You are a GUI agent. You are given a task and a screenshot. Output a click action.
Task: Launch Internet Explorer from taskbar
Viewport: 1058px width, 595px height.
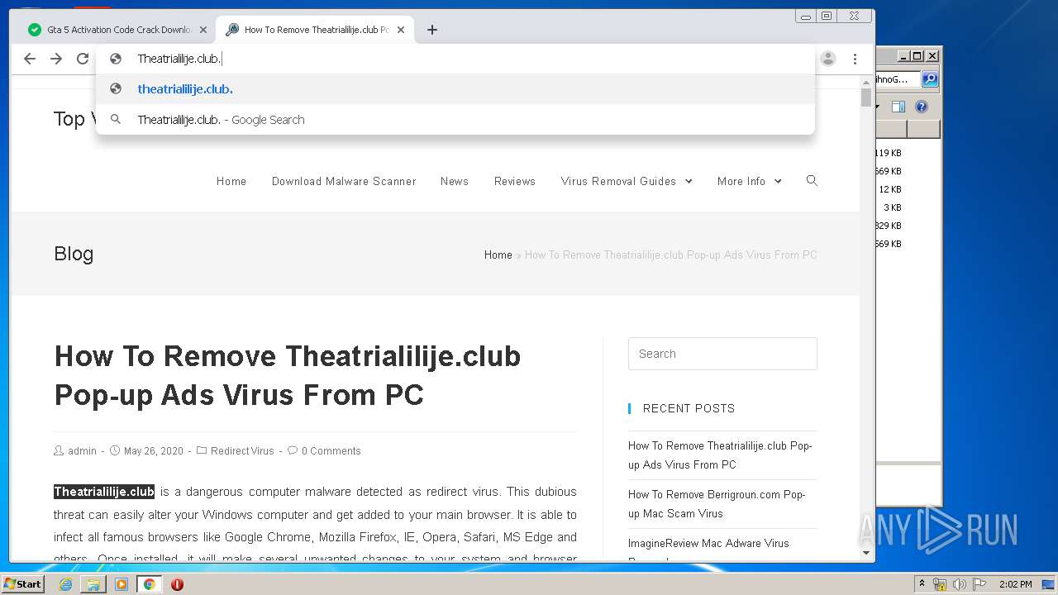click(x=65, y=584)
